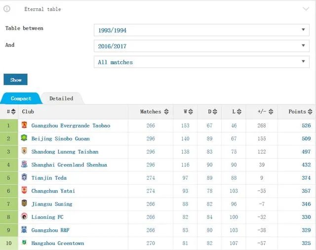Viewport: 316px width, 250px height.
Task: Click the Shandong Luneng Taishan club logo
Action: point(24,152)
